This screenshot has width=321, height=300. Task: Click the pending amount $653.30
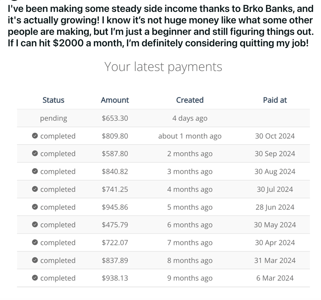[x=115, y=118]
